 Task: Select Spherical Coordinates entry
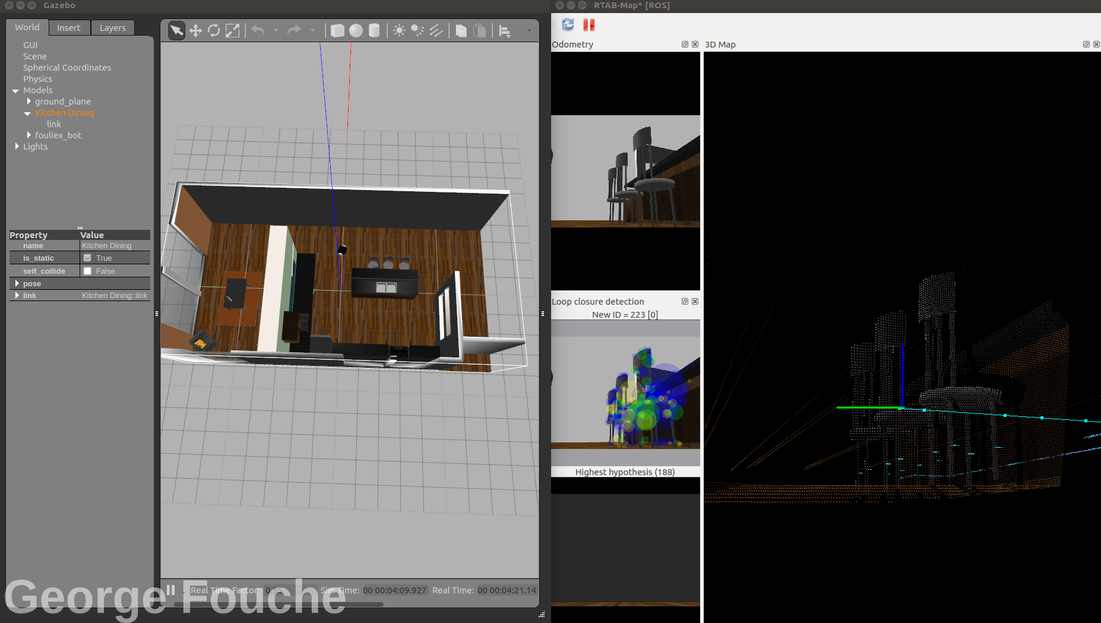pos(67,68)
